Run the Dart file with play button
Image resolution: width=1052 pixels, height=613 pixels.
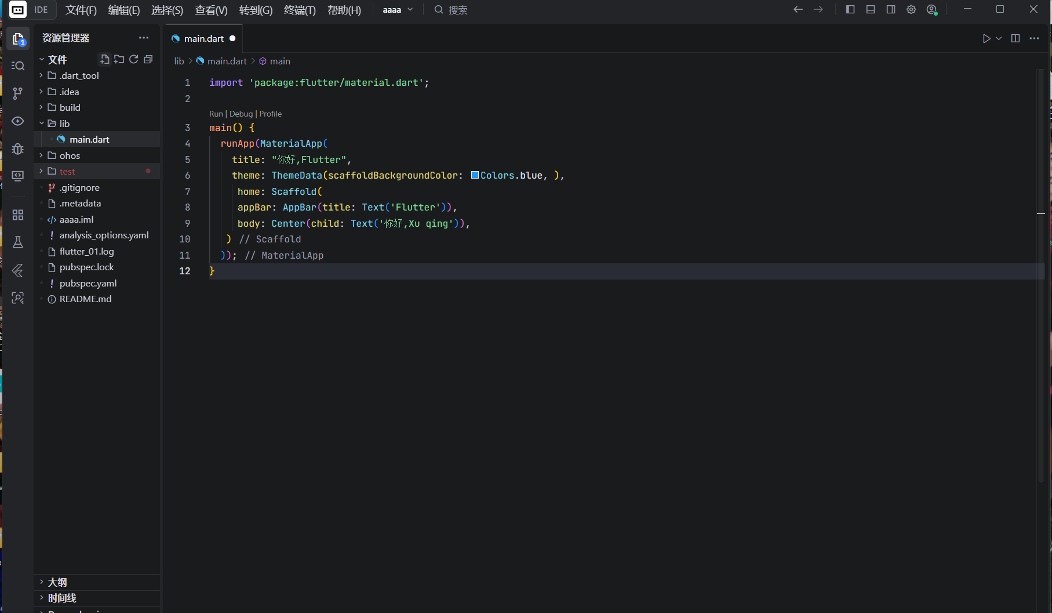tap(987, 38)
